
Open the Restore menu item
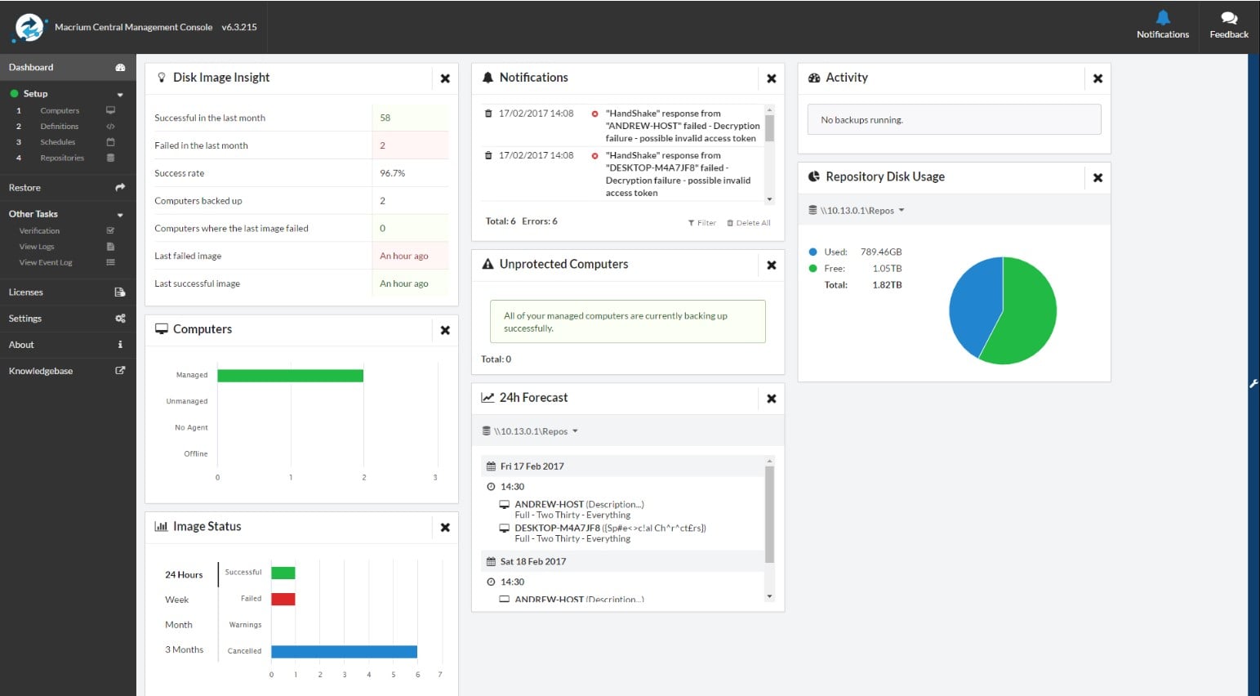click(24, 188)
